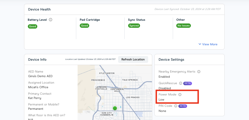The image size is (249, 120).
Task: Click the Primary Contact Kat Perry
Action: [x=35, y=98]
